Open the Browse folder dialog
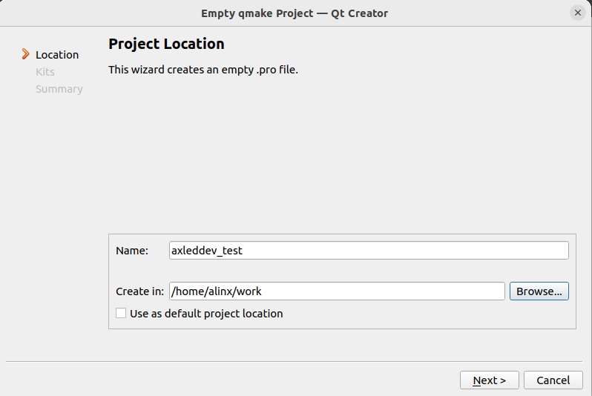Image resolution: width=592 pixels, height=396 pixels. click(539, 291)
